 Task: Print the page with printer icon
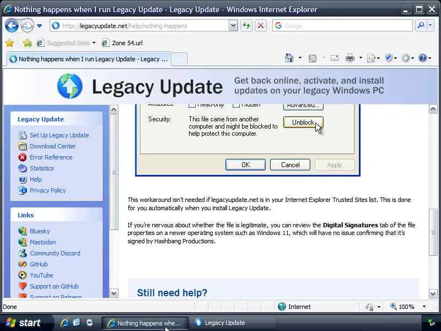tap(350, 58)
